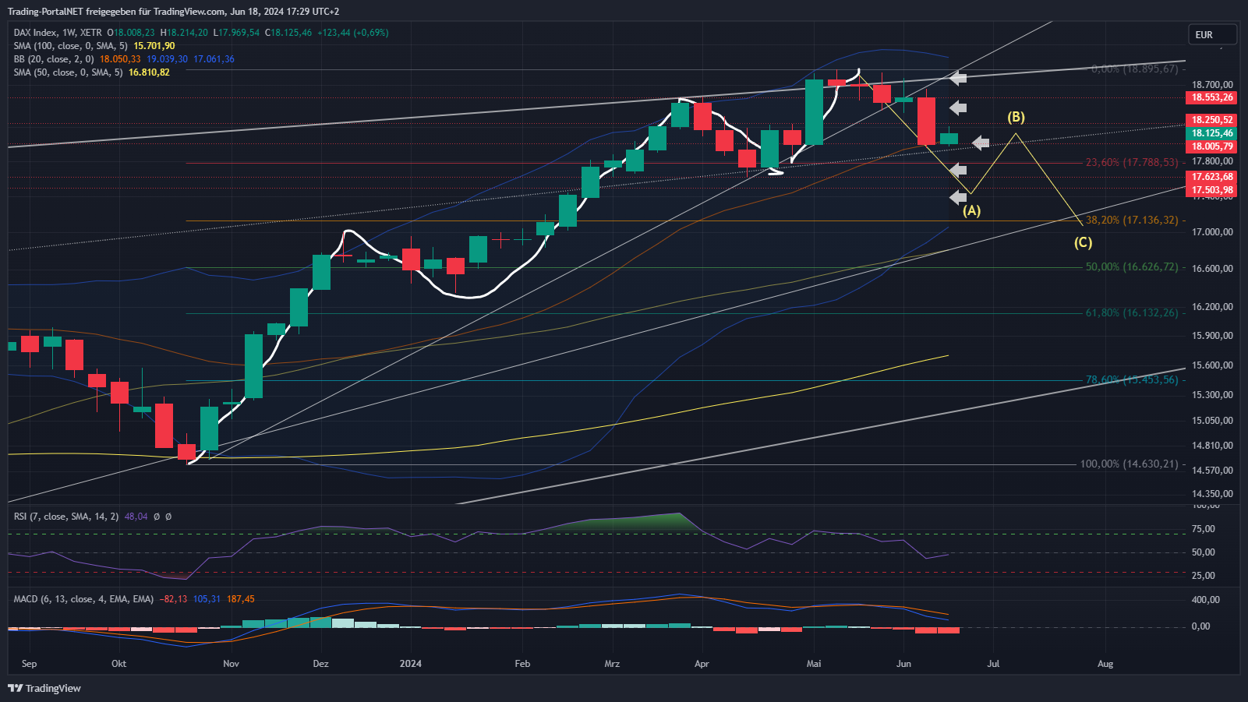
Task: Click the red price label 18.250,52
Action: 1212,120
